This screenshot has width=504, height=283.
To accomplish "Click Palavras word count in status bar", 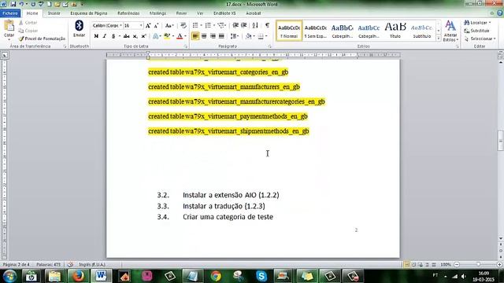I will click(x=48, y=264).
